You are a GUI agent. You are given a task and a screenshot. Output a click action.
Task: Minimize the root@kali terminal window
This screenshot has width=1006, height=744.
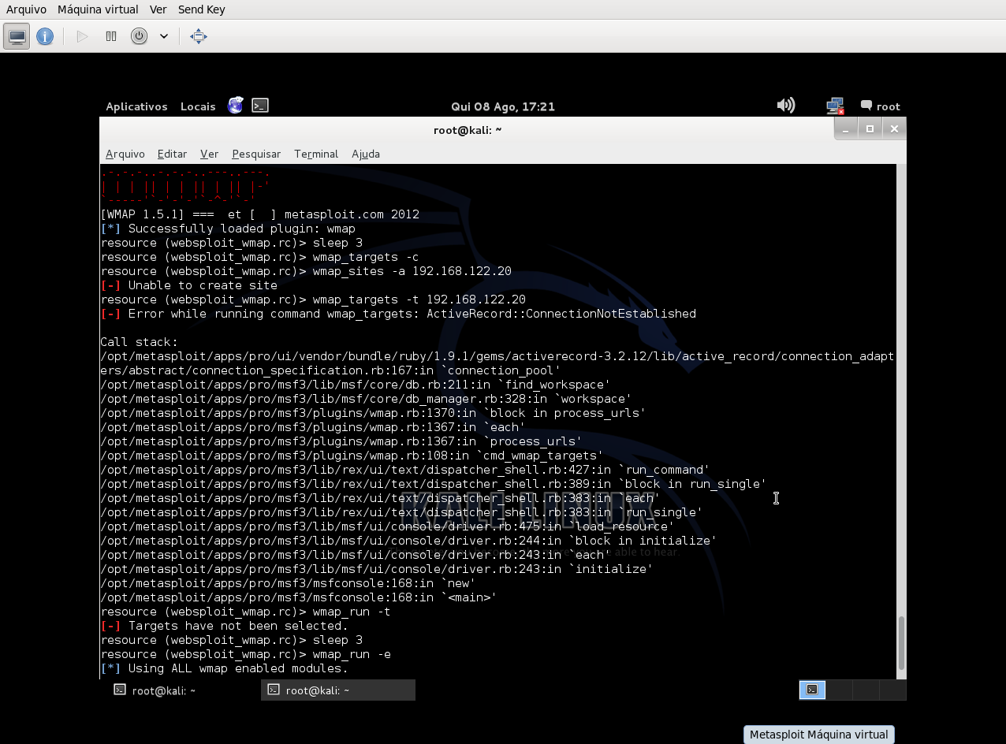(x=846, y=129)
